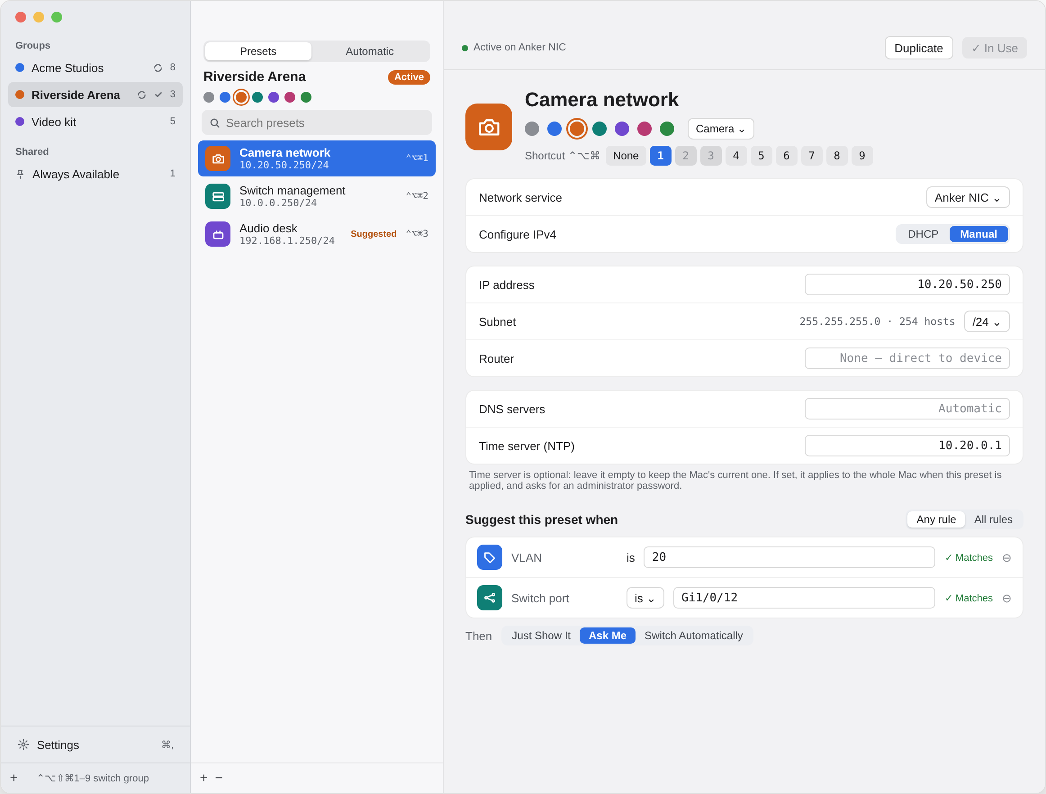Click the sync icon beside Riverside Arena
1046x794 pixels.
pos(141,95)
